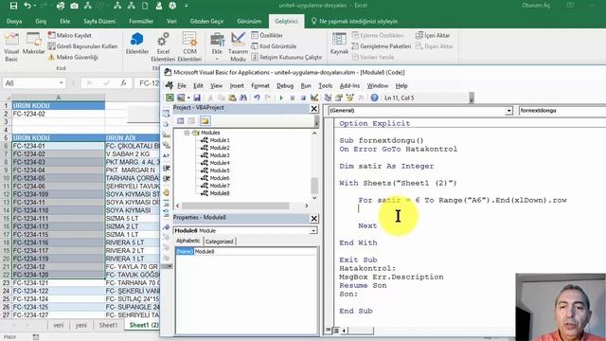Screen dimensions: 606x341
Task: Switch to Alphabetic tab in Properties
Action: 188,241
